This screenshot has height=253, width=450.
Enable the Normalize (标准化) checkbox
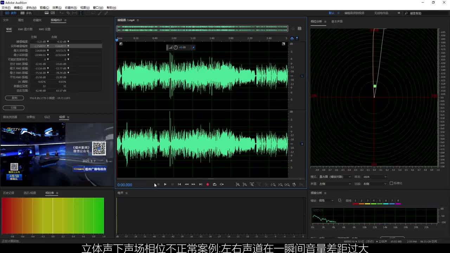click(391, 183)
